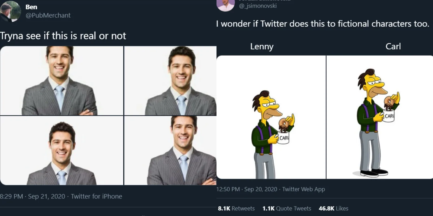The image size is (433, 216).
Task: View top-left photo of man with crossed arms
Action: (62, 81)
